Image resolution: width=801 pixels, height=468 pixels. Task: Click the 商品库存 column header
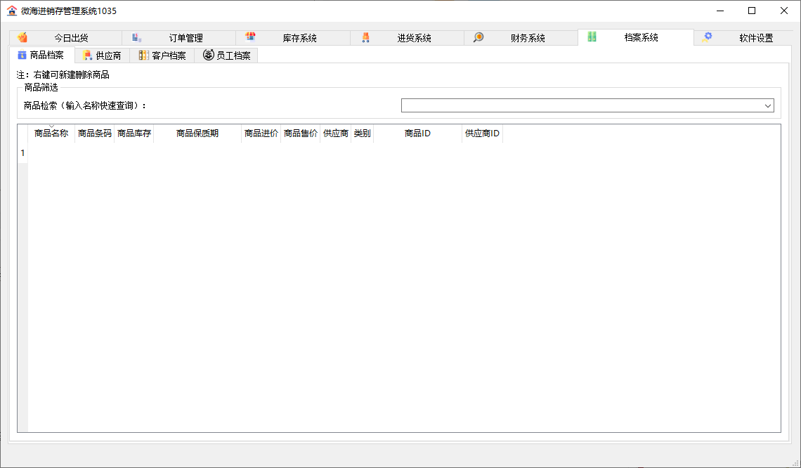pos(133,134)
